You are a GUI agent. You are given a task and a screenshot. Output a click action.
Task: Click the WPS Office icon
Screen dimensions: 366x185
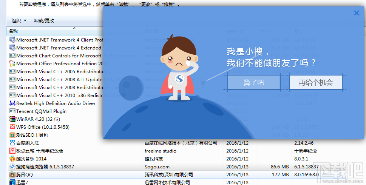point(12,127)
